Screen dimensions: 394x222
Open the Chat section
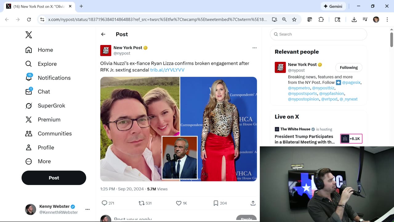pyautogui.click(x=38, y=92)
